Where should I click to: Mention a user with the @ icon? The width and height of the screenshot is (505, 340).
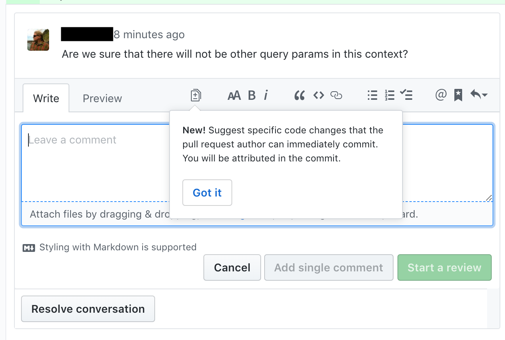click(441, 95)
